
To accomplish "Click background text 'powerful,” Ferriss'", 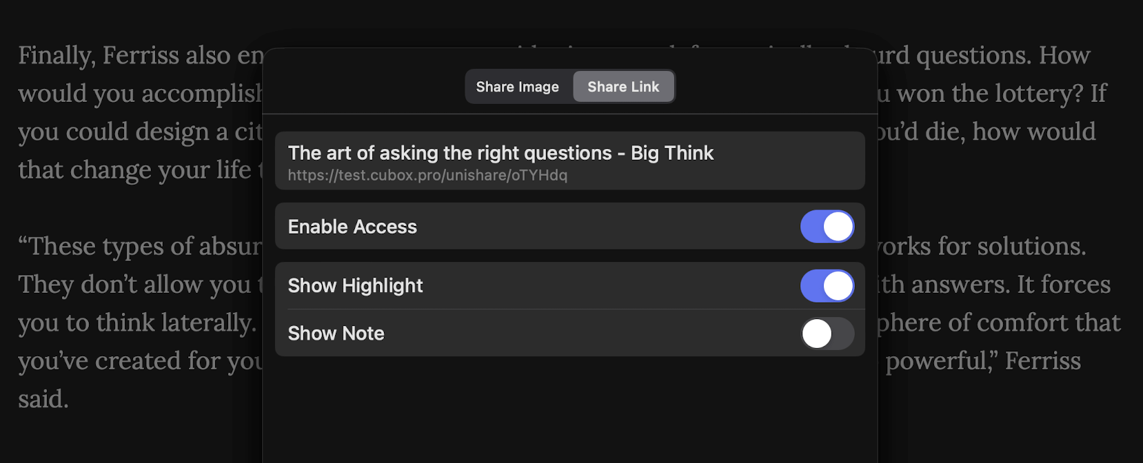I will point(983,361).
